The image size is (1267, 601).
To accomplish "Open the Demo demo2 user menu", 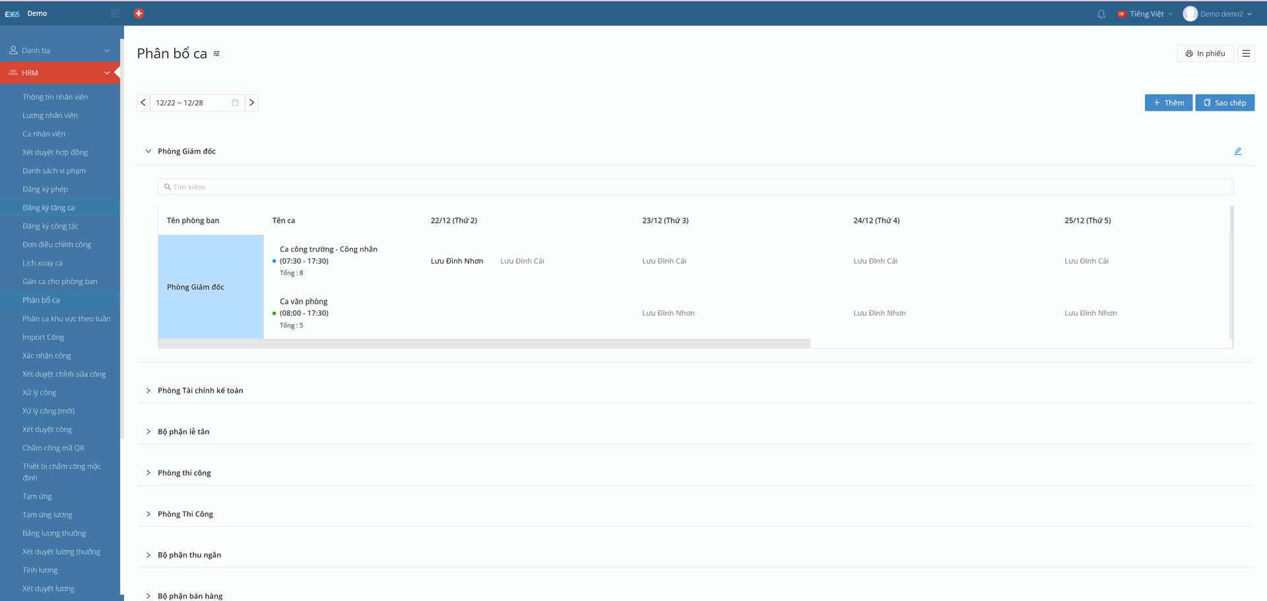I will (x=1218, y=14).
